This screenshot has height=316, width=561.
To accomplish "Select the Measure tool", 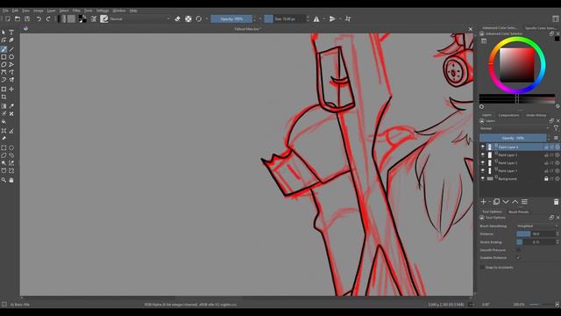I will pyautogui.click(x=11, y=131).
